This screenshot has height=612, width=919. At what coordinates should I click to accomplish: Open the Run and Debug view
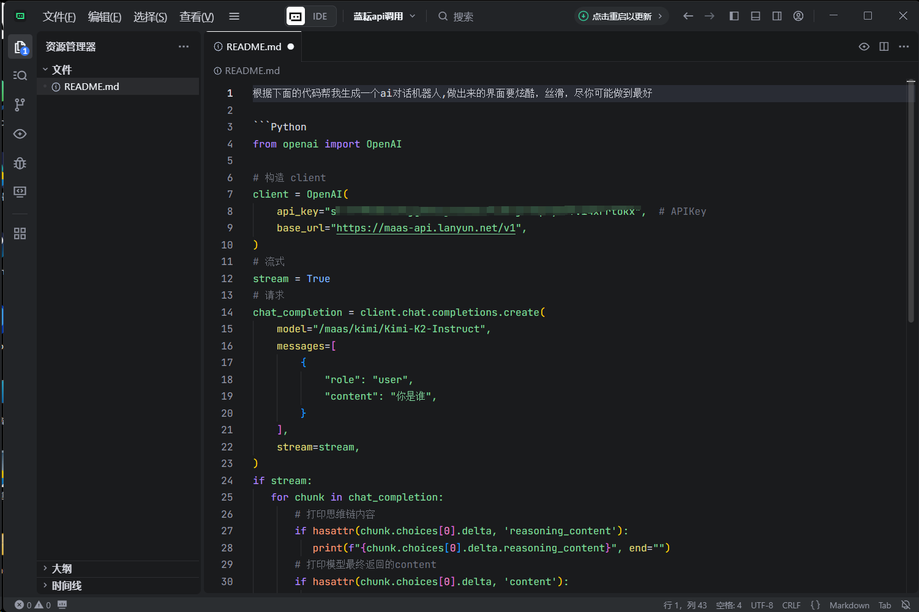pos(20,163)
